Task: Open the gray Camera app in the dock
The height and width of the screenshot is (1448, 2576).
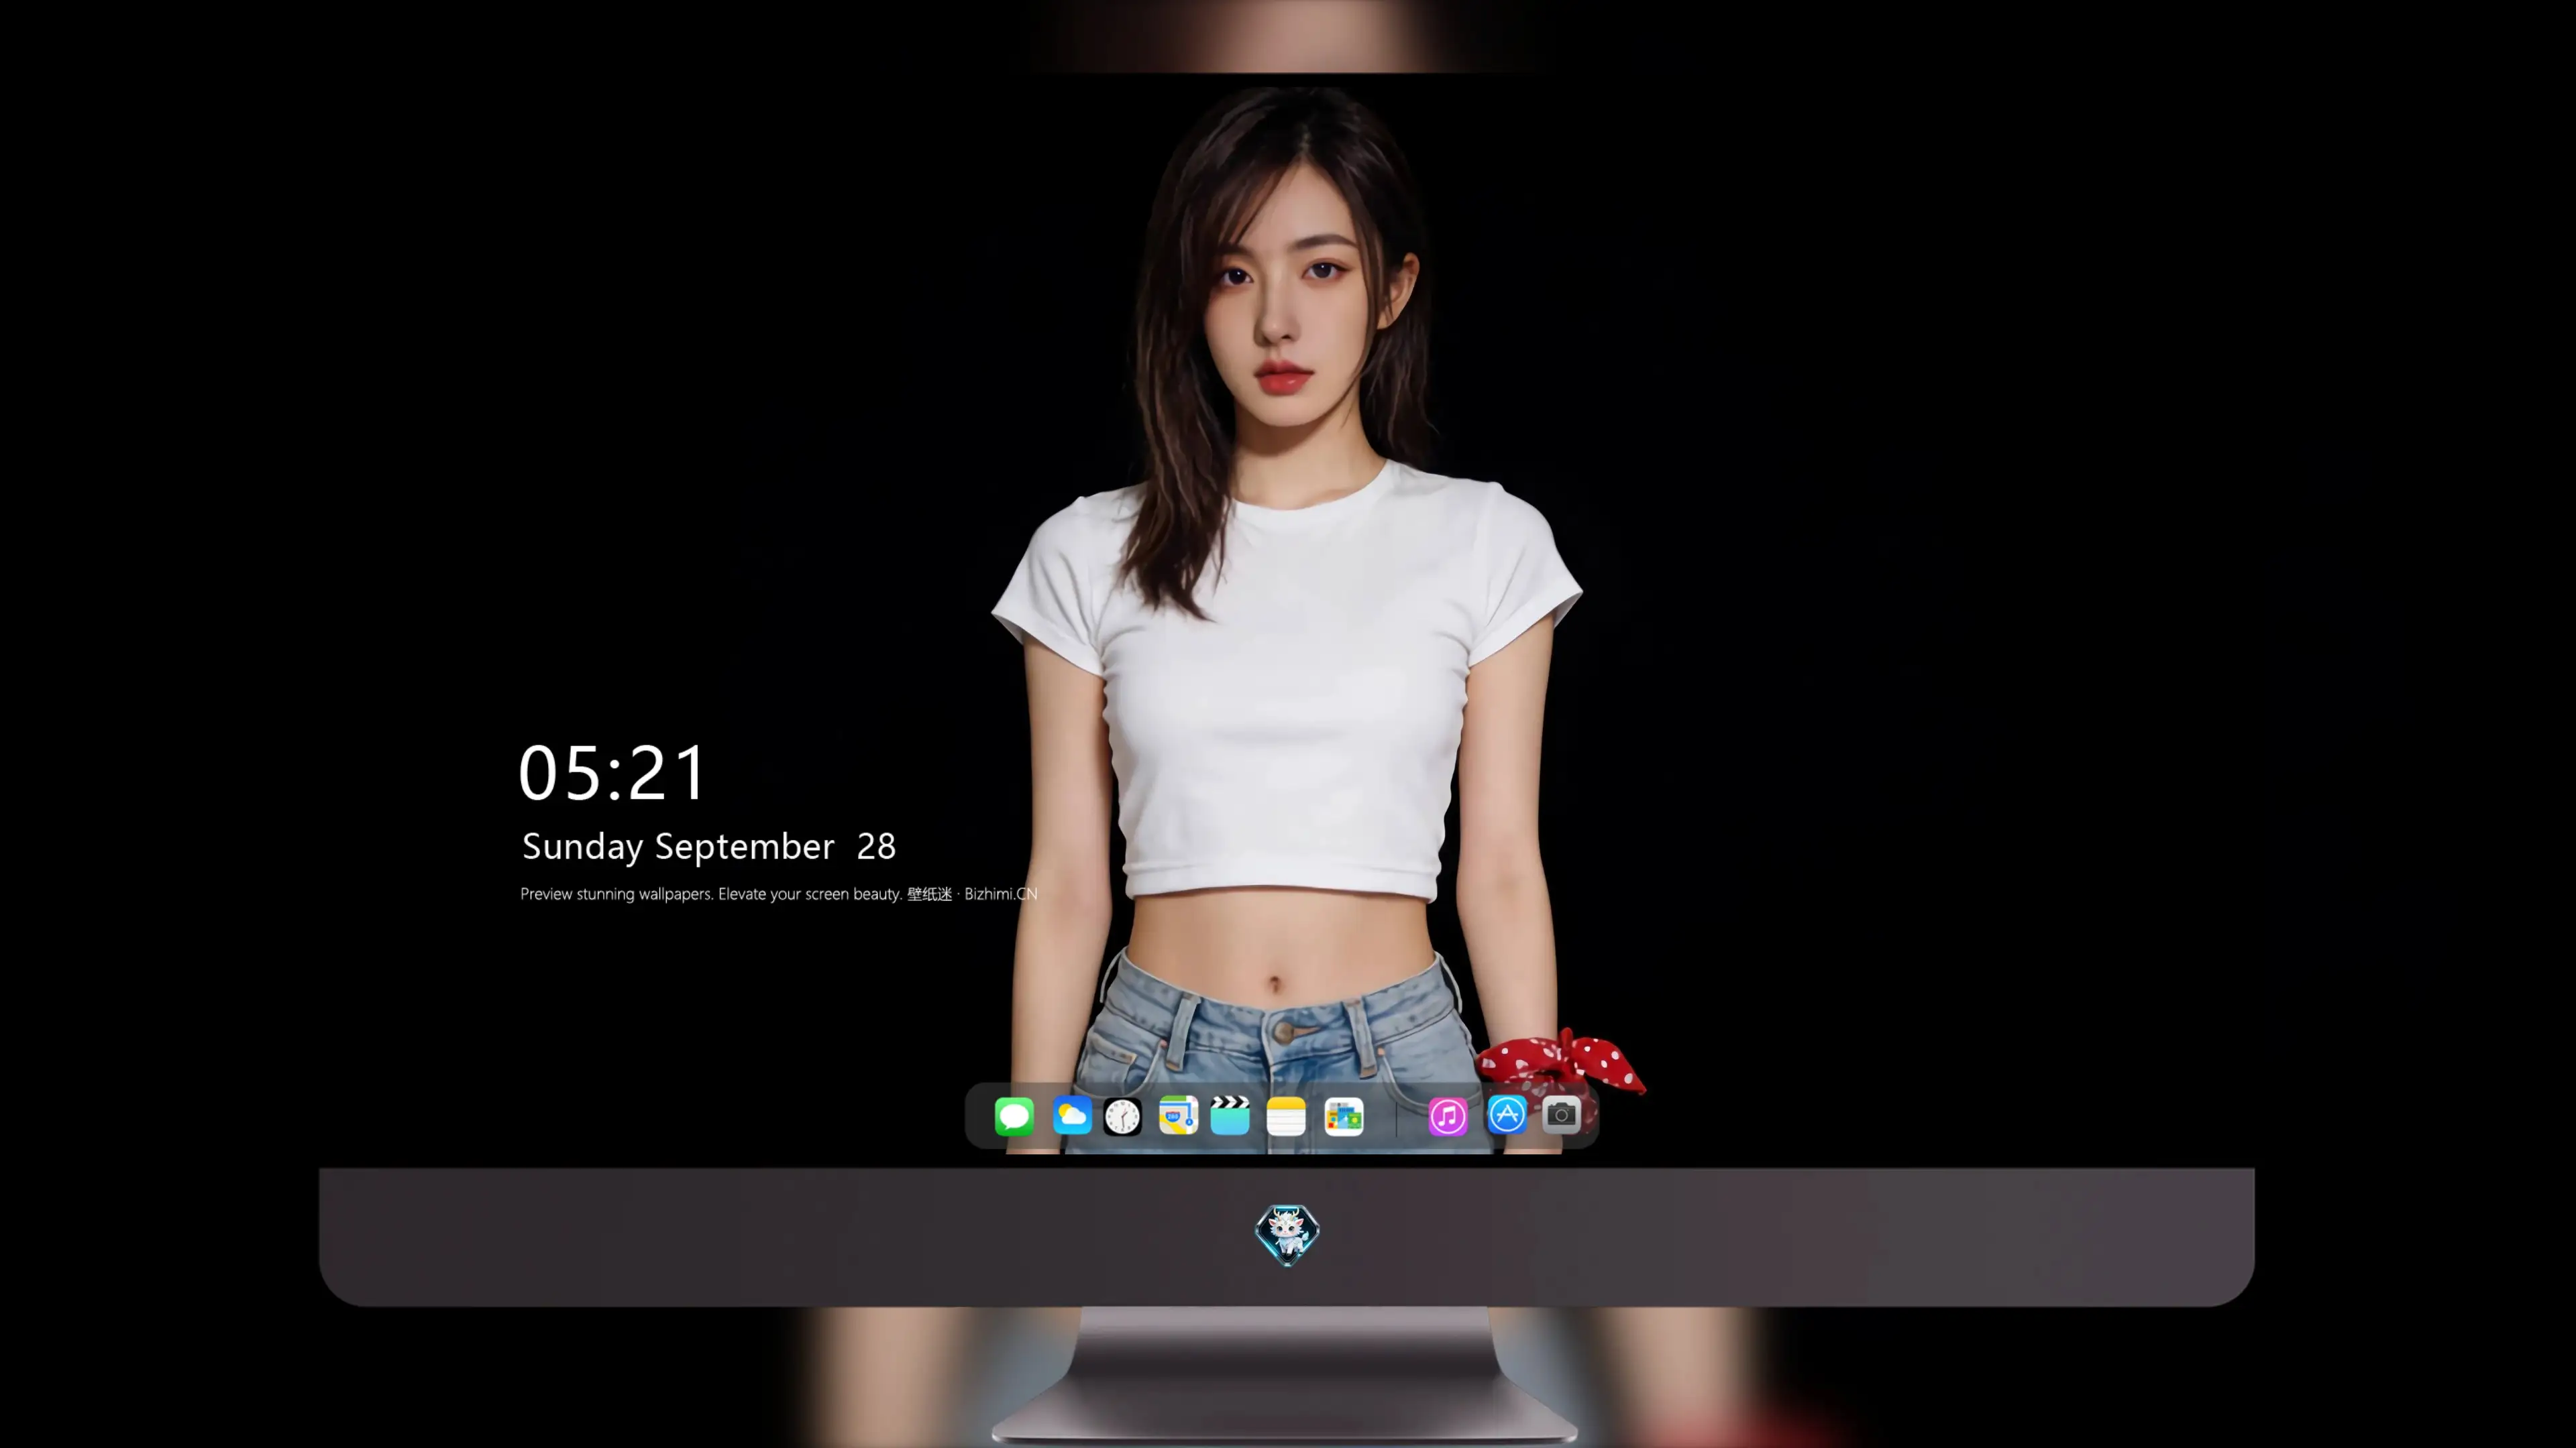Action: click(1562, 1115)
